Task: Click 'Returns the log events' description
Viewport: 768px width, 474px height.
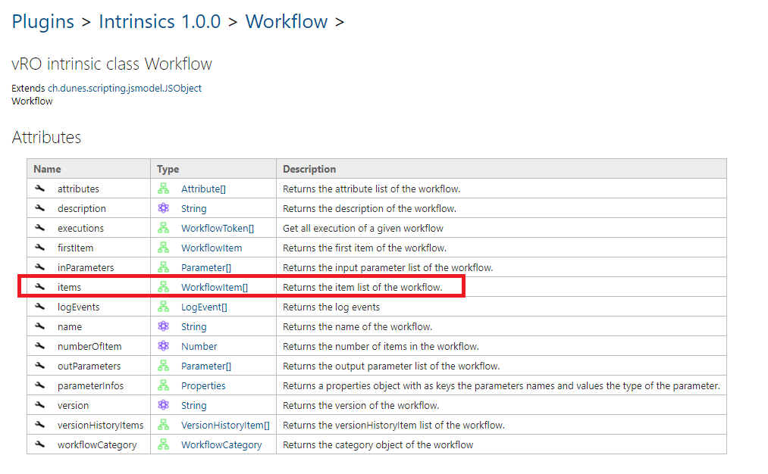Action: coord(331,307)
